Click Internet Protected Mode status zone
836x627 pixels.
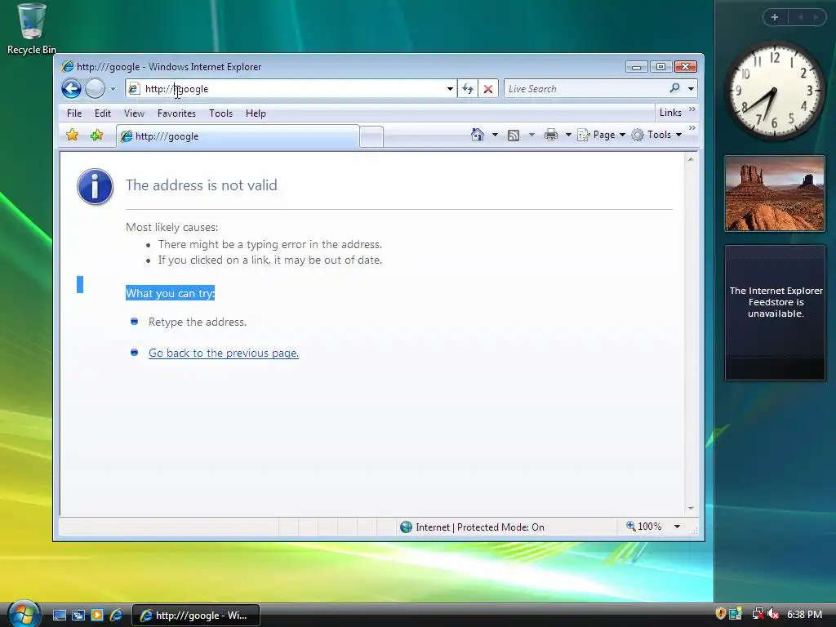click(x=473, y=527)
